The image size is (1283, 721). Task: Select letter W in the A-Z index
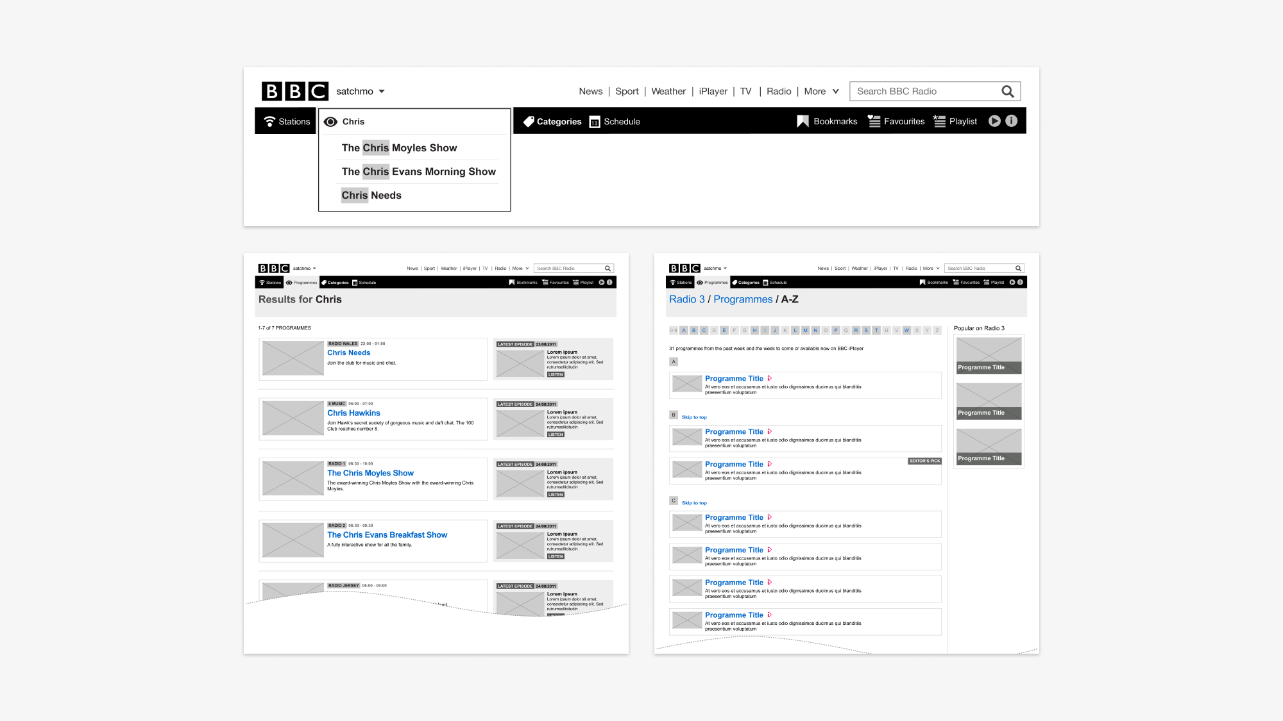pyautogui.click(x=906, y=331)
